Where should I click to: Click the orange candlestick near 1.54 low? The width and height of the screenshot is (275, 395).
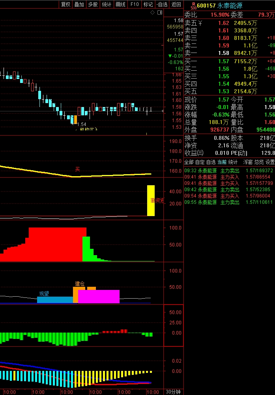tap(75, 119)
